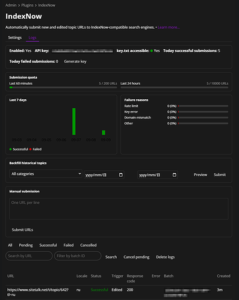Click the Other failure reason bar
Viewport: 239px width, 300px height.
(203, 123)
